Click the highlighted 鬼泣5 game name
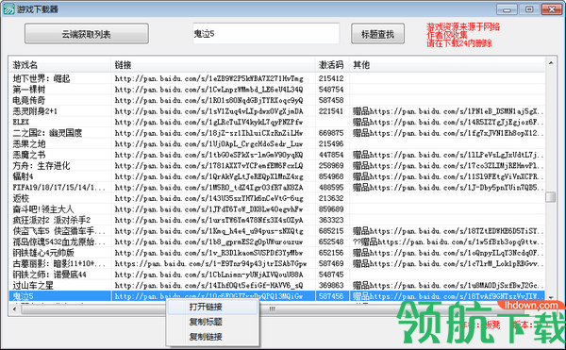 click(x=23, y=296)
